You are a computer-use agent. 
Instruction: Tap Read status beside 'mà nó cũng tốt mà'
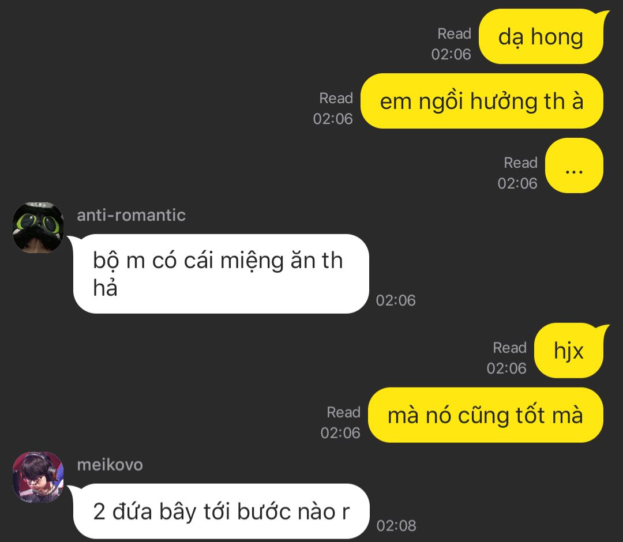(x=344, y=412)
